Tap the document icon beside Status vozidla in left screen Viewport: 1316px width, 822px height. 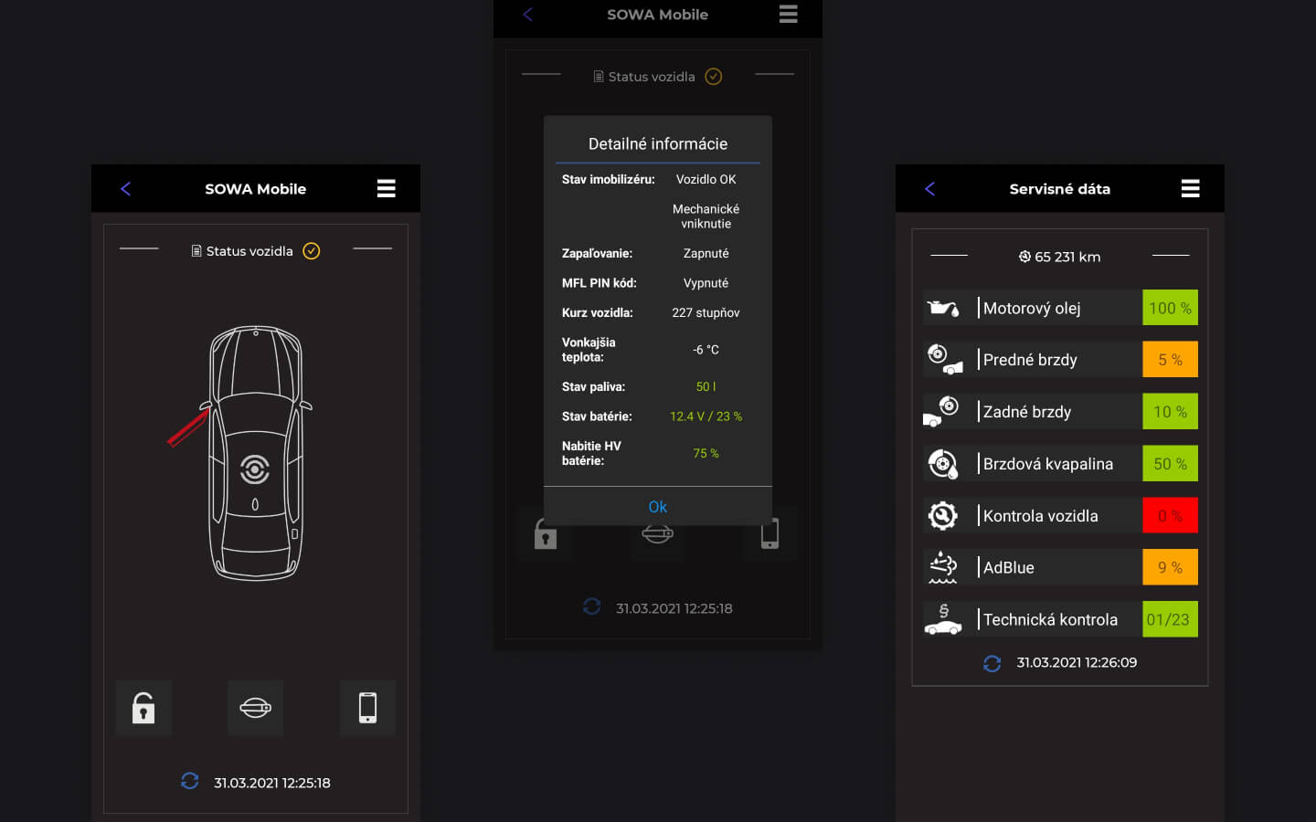point(196,251)
